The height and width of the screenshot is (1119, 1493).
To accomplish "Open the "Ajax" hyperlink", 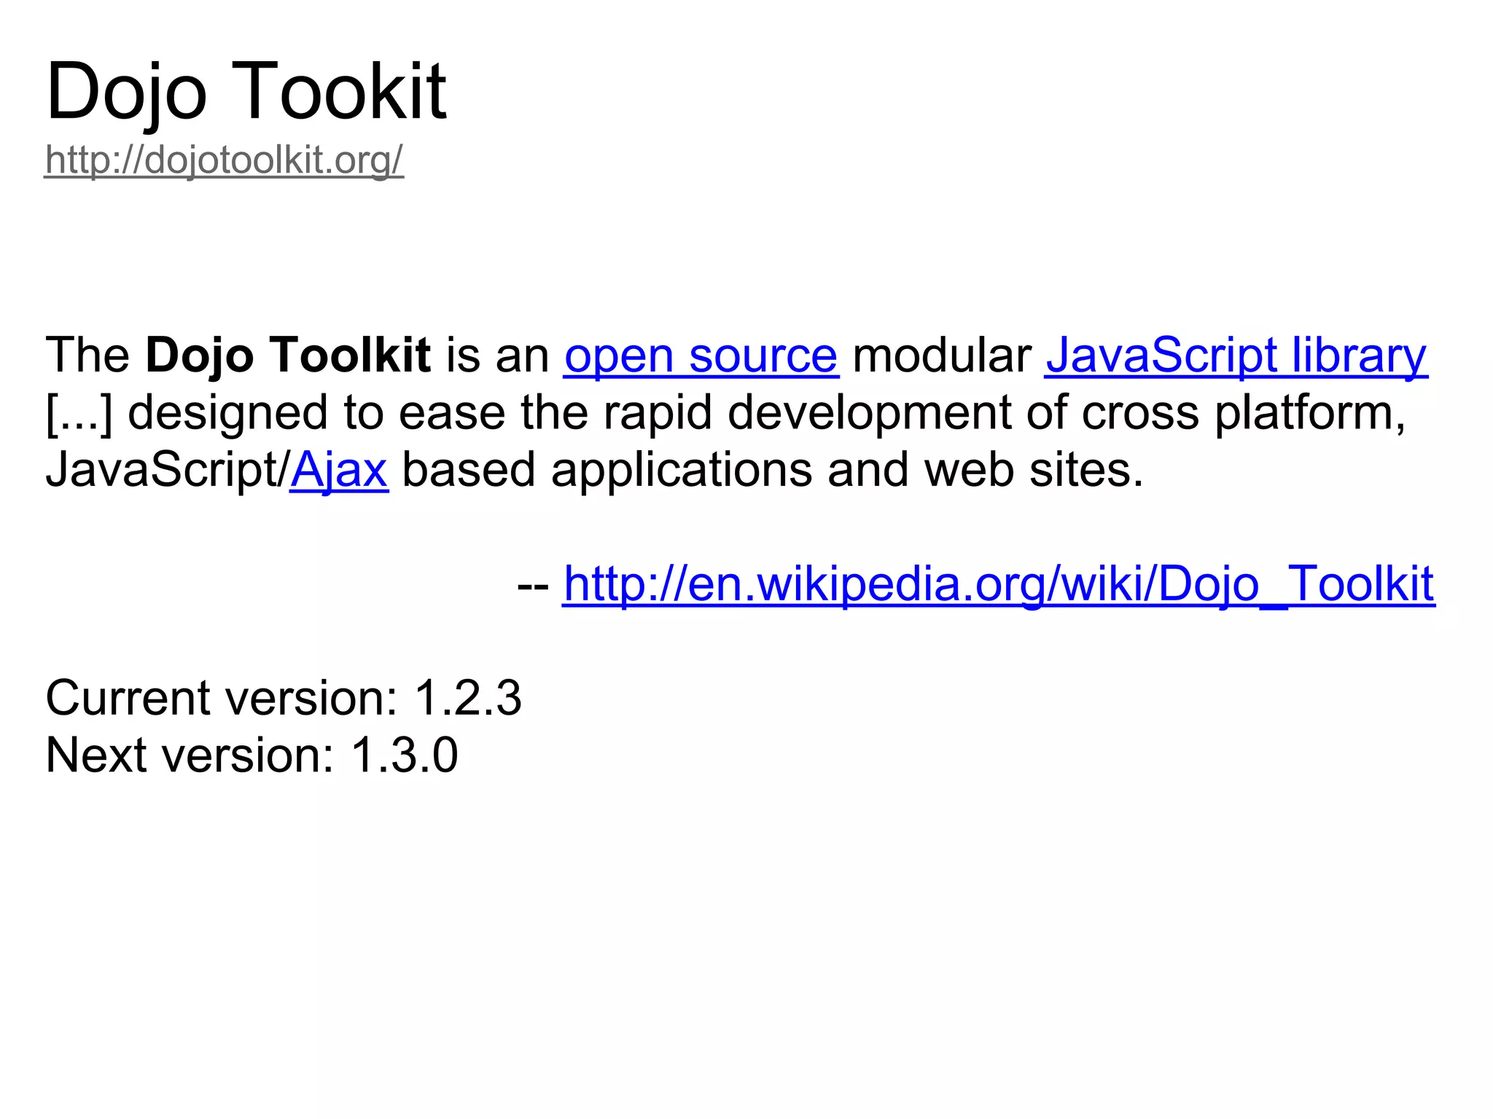I will click(x=339, y=470).
